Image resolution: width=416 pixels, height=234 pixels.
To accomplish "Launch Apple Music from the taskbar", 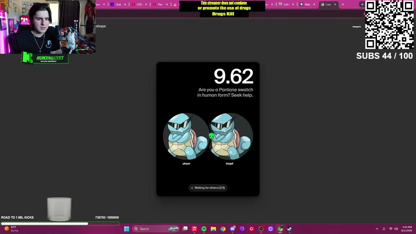I will tap(194, 229).
